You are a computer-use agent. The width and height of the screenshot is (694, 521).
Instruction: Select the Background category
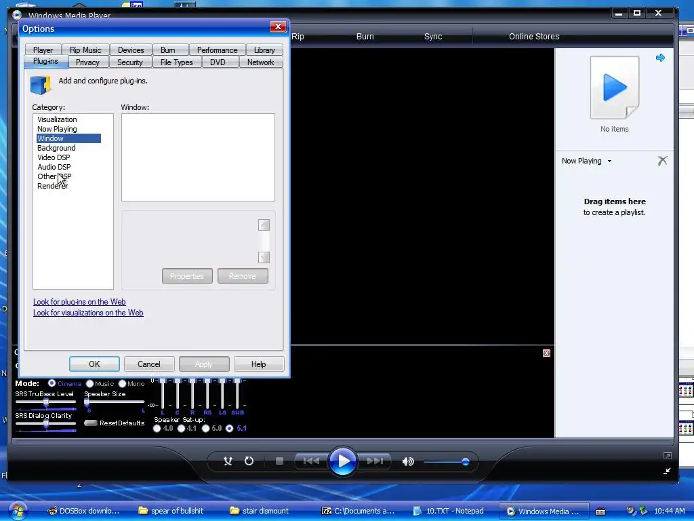(56, 148)
